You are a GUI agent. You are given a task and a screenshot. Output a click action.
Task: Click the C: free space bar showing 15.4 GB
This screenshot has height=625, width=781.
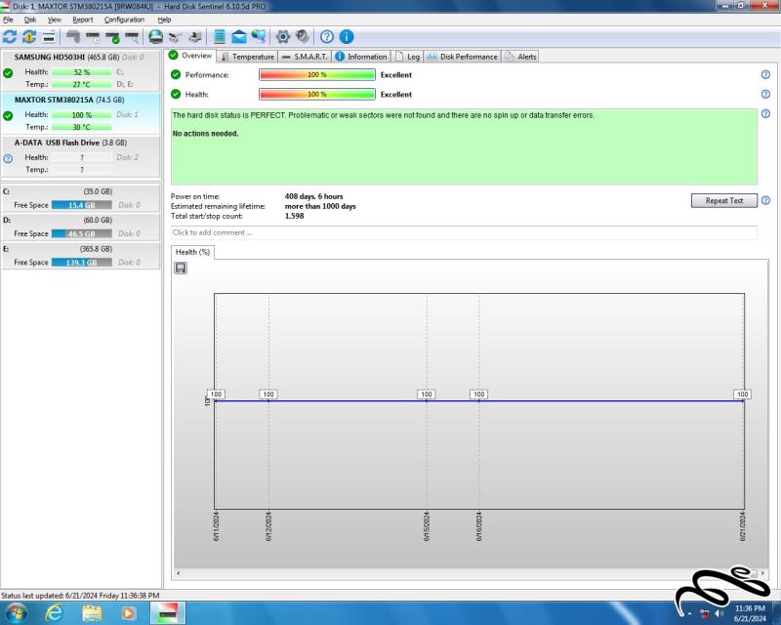(82, 205)
